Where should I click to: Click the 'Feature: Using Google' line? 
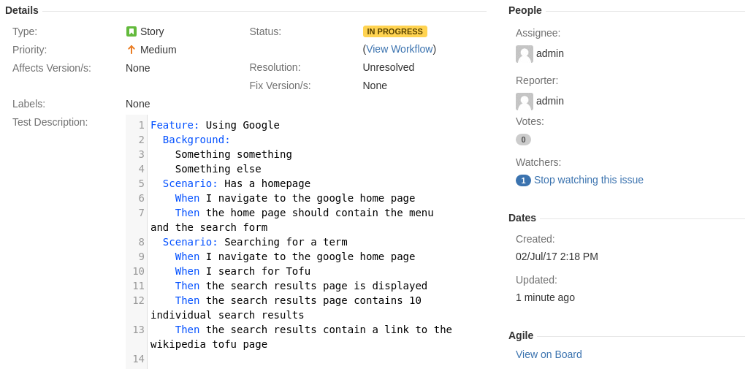point(215,125)
